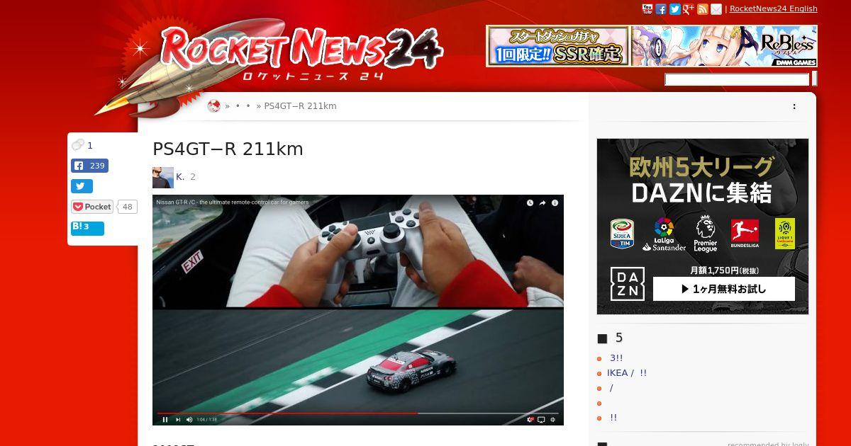Open the Facebook icon in the header
The height and width of the screenshot is (446, 851).
click(x=661, y=9)
